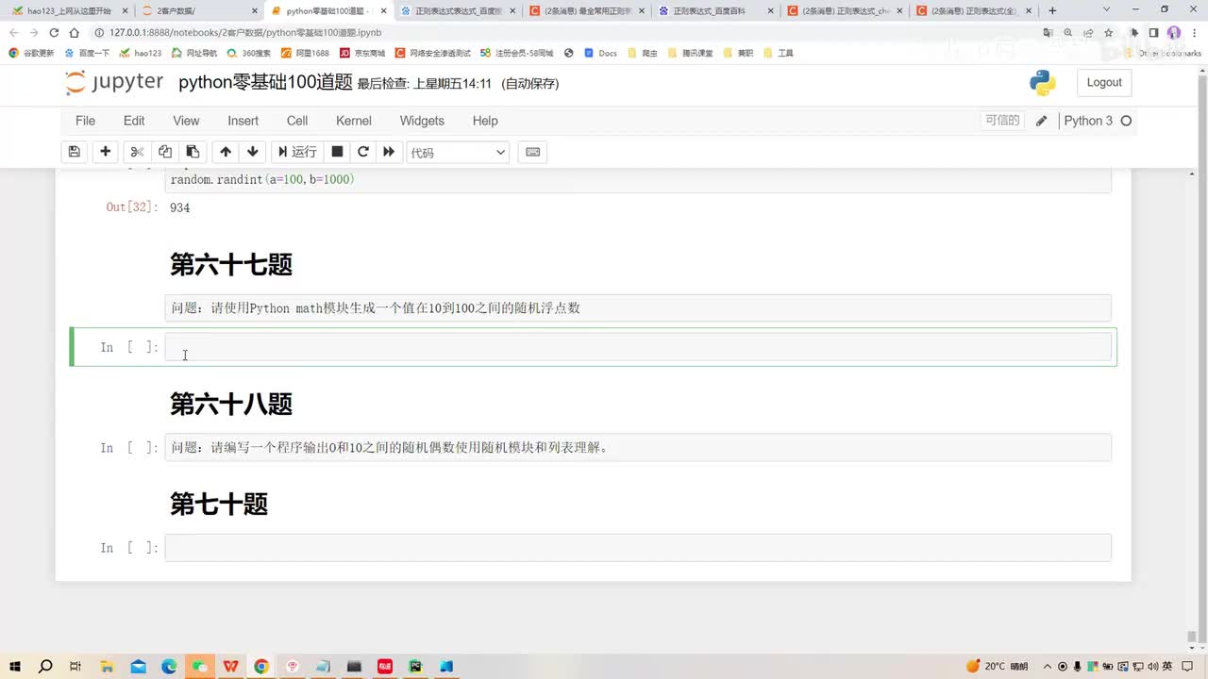Image resolution: width=1208 pixels, height=679 pixels.
Task: Insert a cell below with the plus icon
Action: click(106, 152)
